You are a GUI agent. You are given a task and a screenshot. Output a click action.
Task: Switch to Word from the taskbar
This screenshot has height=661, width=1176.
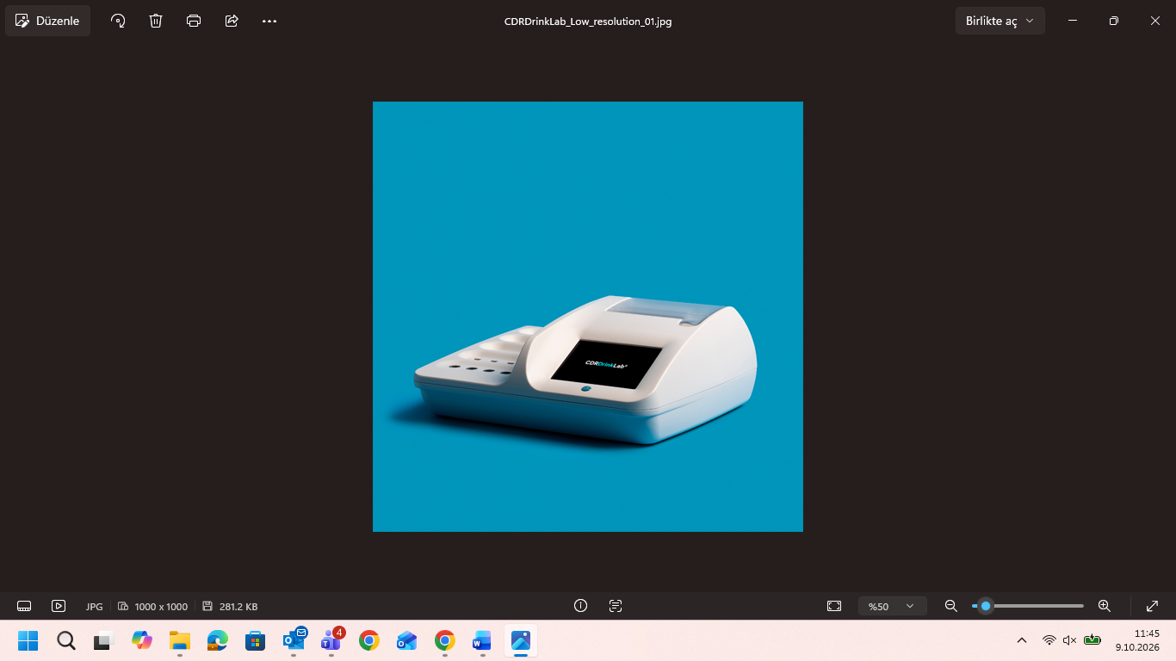[x=481, y=640]
